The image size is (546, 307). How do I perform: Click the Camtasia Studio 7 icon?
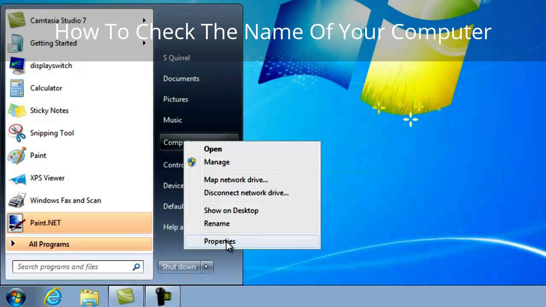coord(17,20)
